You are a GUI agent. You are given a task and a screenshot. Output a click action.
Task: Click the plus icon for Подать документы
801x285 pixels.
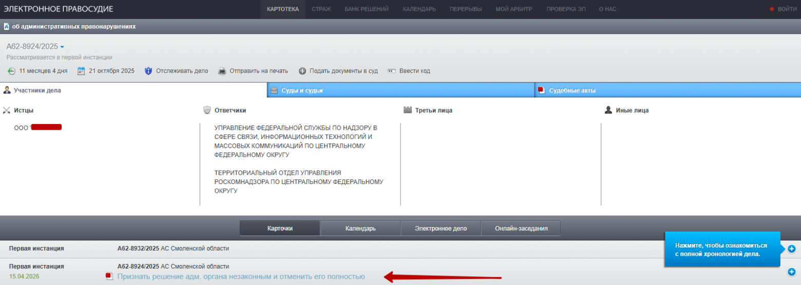[302, 71]
